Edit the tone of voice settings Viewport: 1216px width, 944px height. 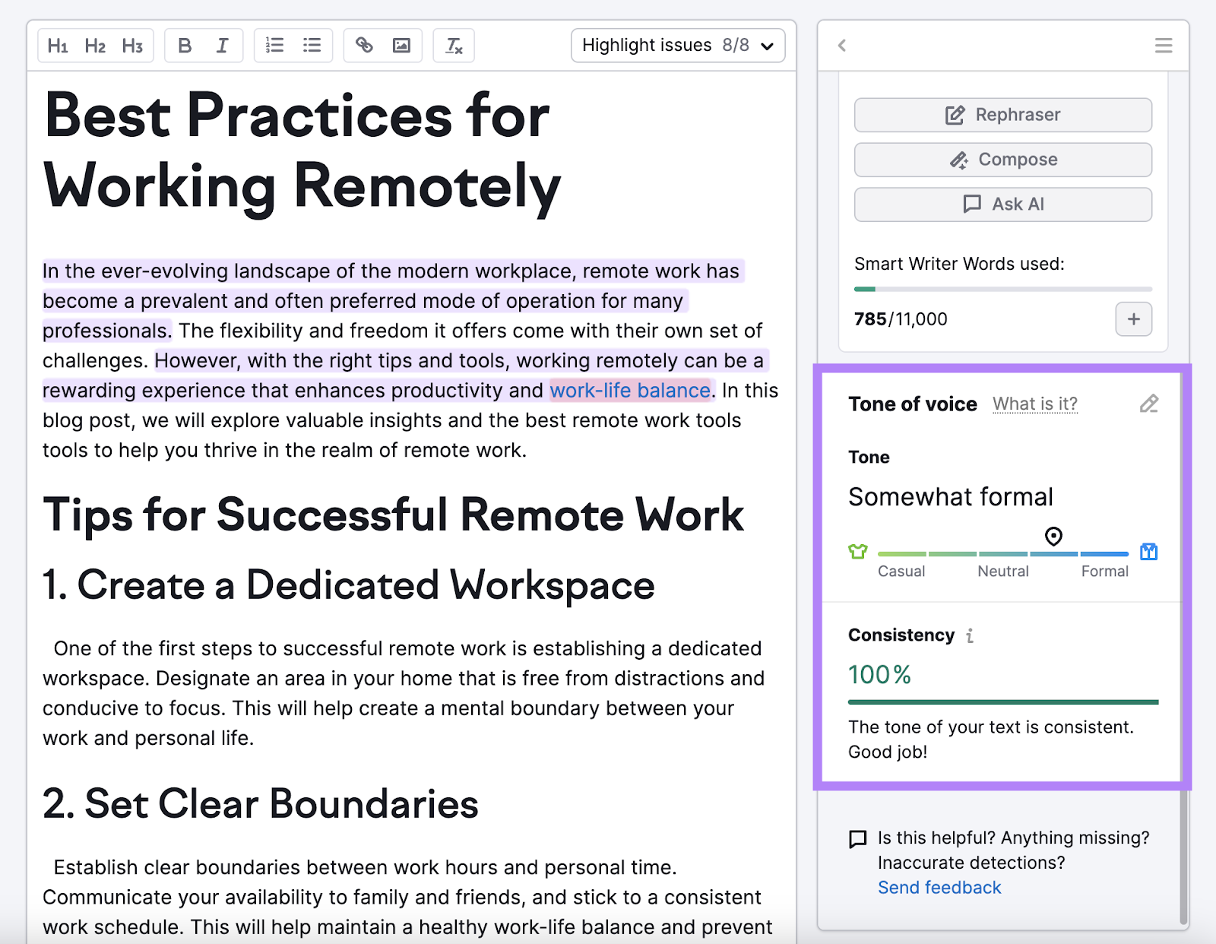tap(1148, 404)
